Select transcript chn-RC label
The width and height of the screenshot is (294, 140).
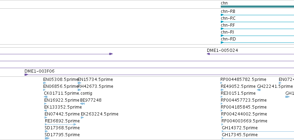tap(228, 18)
